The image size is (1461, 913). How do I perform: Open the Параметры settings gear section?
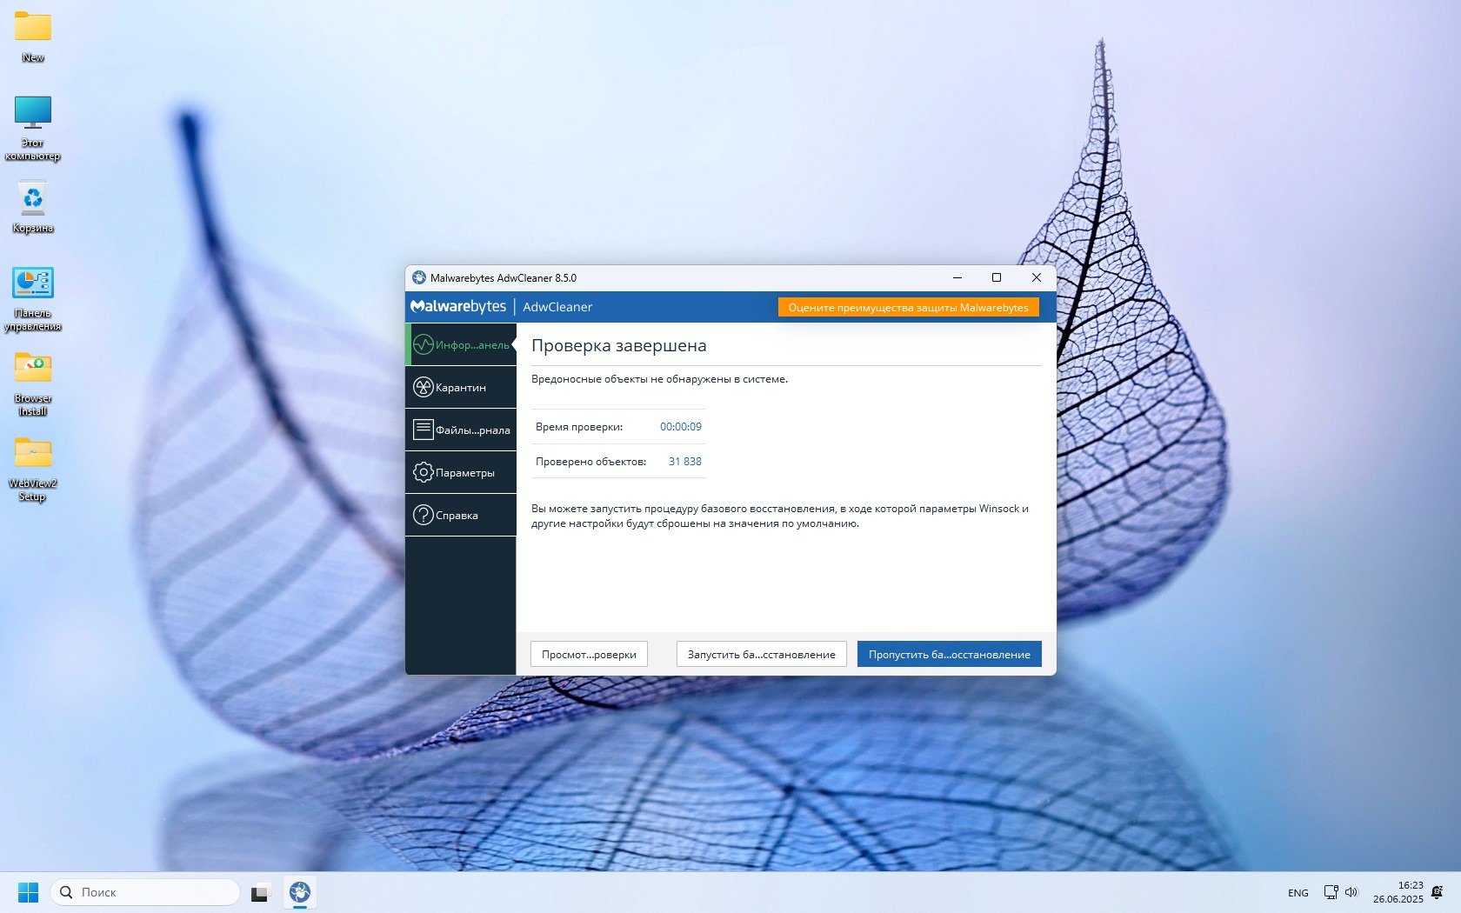coord(461,473)
